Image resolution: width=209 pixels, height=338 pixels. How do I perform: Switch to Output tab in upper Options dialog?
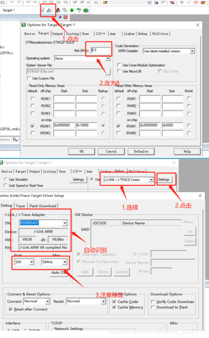(57, 34)
